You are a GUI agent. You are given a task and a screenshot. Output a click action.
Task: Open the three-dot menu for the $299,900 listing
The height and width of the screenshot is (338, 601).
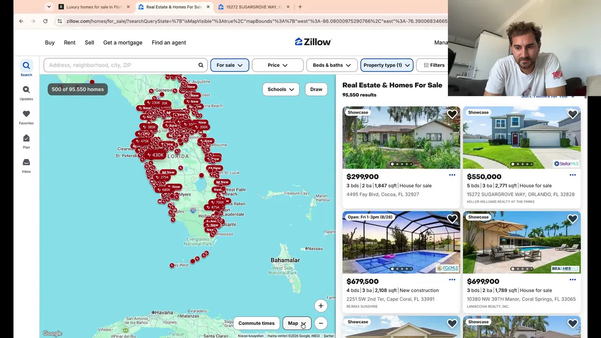pos(452,175)
